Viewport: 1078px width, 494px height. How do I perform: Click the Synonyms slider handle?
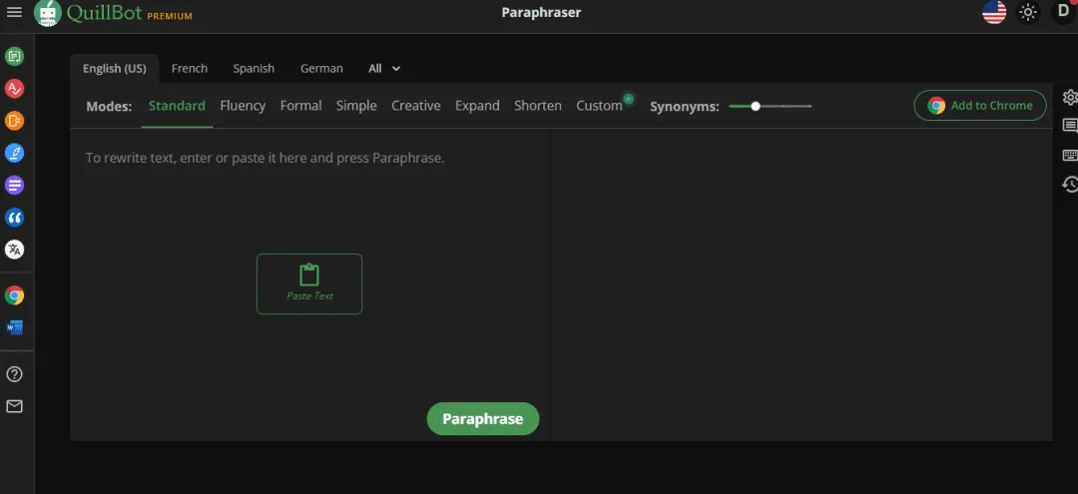point(756,106)
